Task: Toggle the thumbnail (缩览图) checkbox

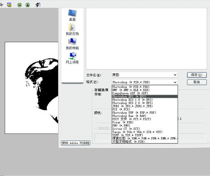Action: coord(96,128)
